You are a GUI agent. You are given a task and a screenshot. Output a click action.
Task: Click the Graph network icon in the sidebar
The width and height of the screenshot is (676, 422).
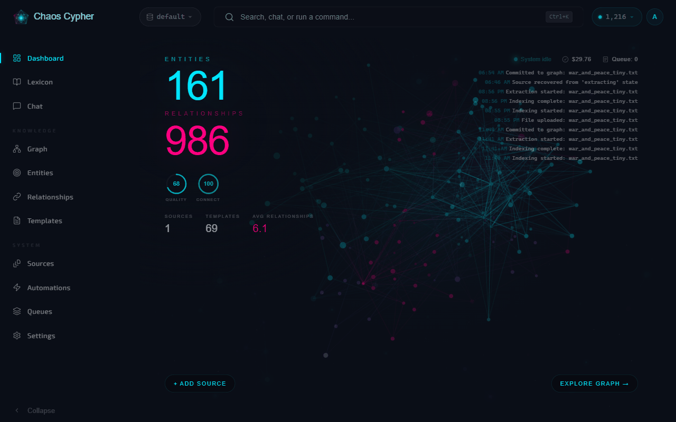click(x=17, y=149)
